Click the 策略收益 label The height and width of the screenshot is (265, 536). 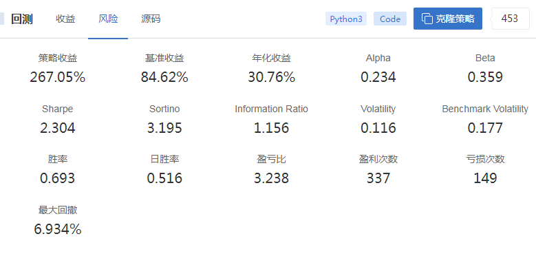tap(57, 58)
